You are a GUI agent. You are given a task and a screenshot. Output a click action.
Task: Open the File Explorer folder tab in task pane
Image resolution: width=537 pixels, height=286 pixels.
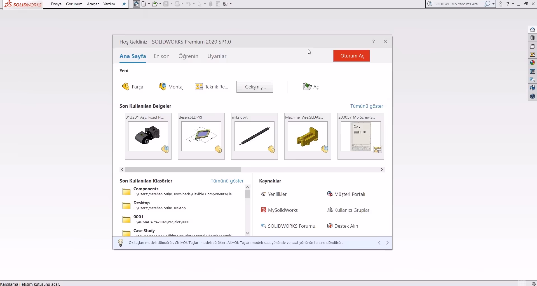point(532,46)
